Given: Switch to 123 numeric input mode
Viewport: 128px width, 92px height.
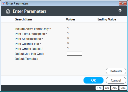Looking at the screenshot, I should point(107,88).
